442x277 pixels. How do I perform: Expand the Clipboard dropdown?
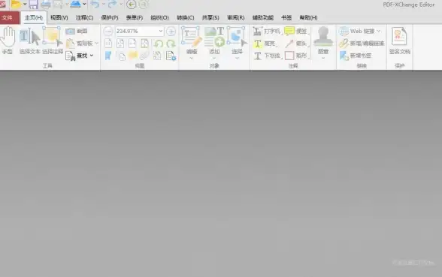(x=97, y=44)
